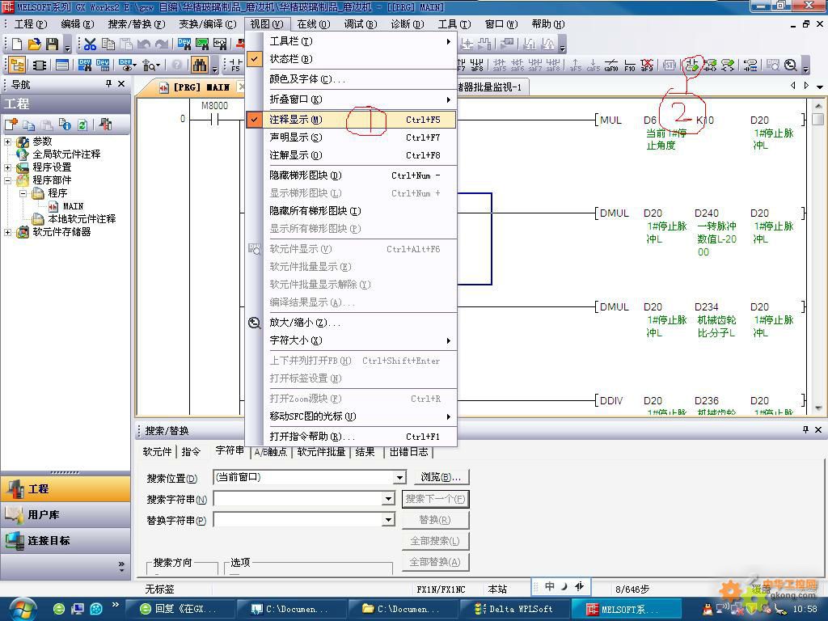Click the binoculars find icon
This screenshot has width=828, height=621.
[x=199, y=65]
